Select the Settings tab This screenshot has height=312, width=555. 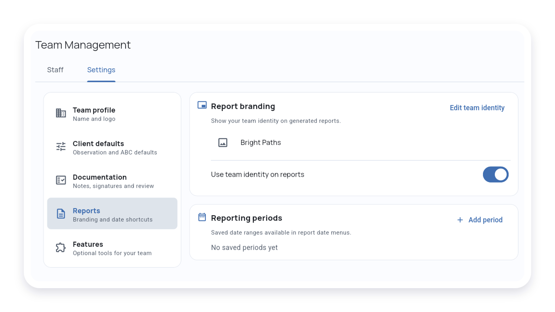pyautogui.click(x=101, y=70)
